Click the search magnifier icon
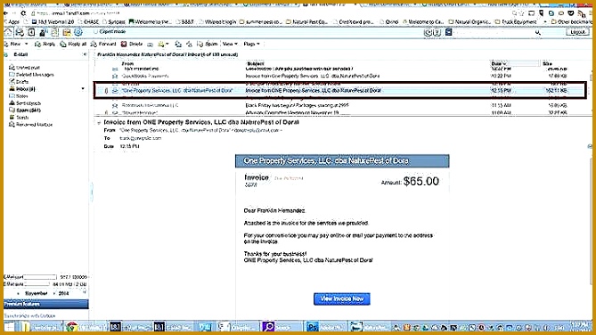 coord(538,33)
